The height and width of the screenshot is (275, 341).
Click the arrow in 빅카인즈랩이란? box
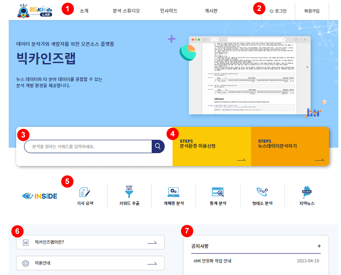point(152,243)
